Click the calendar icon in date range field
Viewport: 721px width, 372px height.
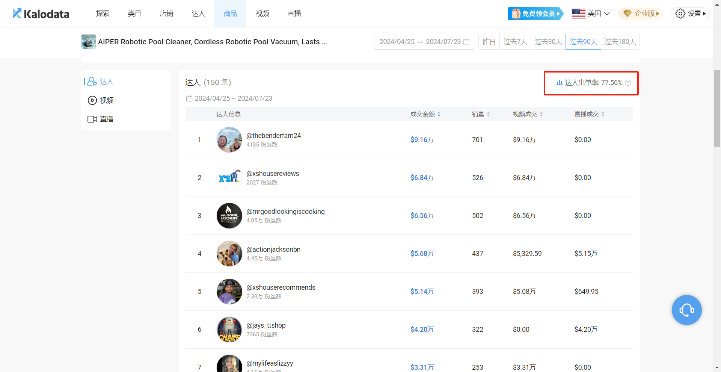[466, 42]
